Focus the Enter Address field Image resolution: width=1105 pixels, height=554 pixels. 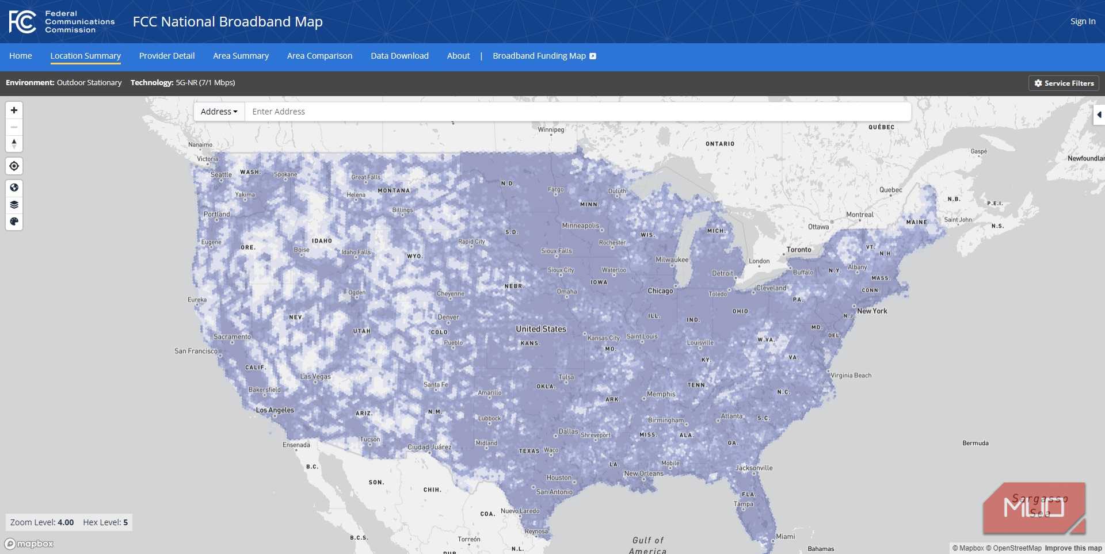[x=578, y=112]
